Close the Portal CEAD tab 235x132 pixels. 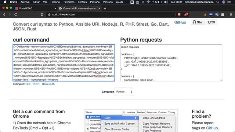pos(55,8)
